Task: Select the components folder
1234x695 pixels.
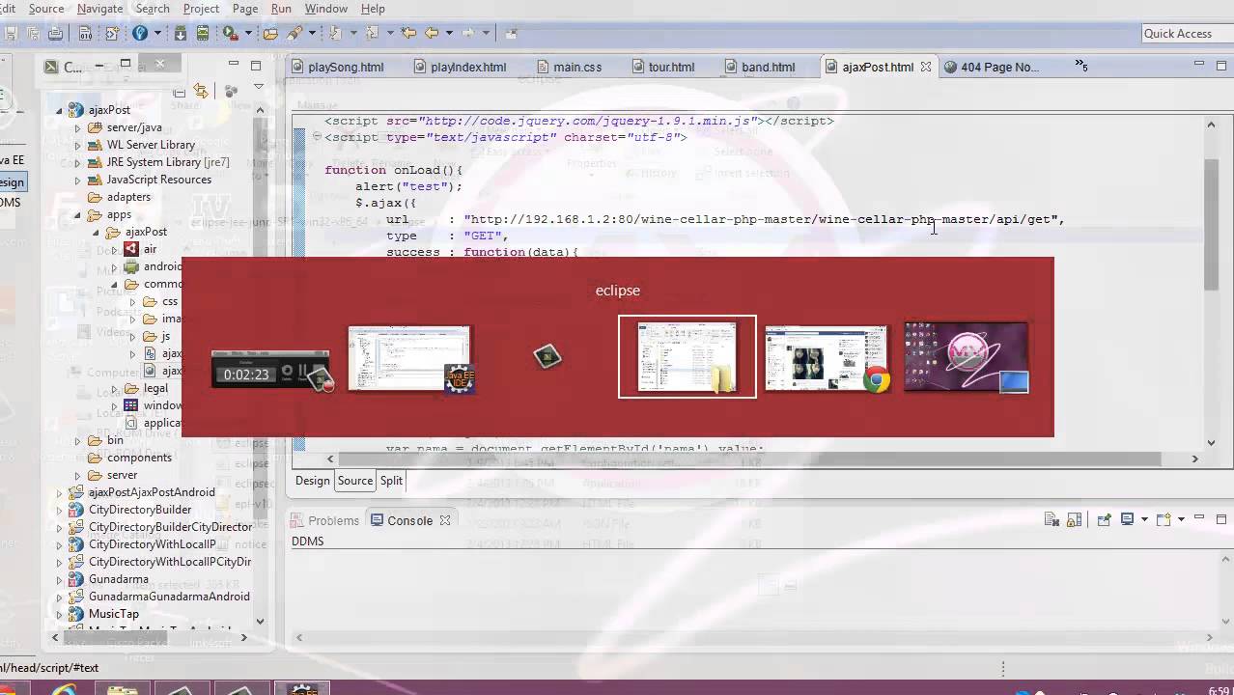Action: (139, 458)
